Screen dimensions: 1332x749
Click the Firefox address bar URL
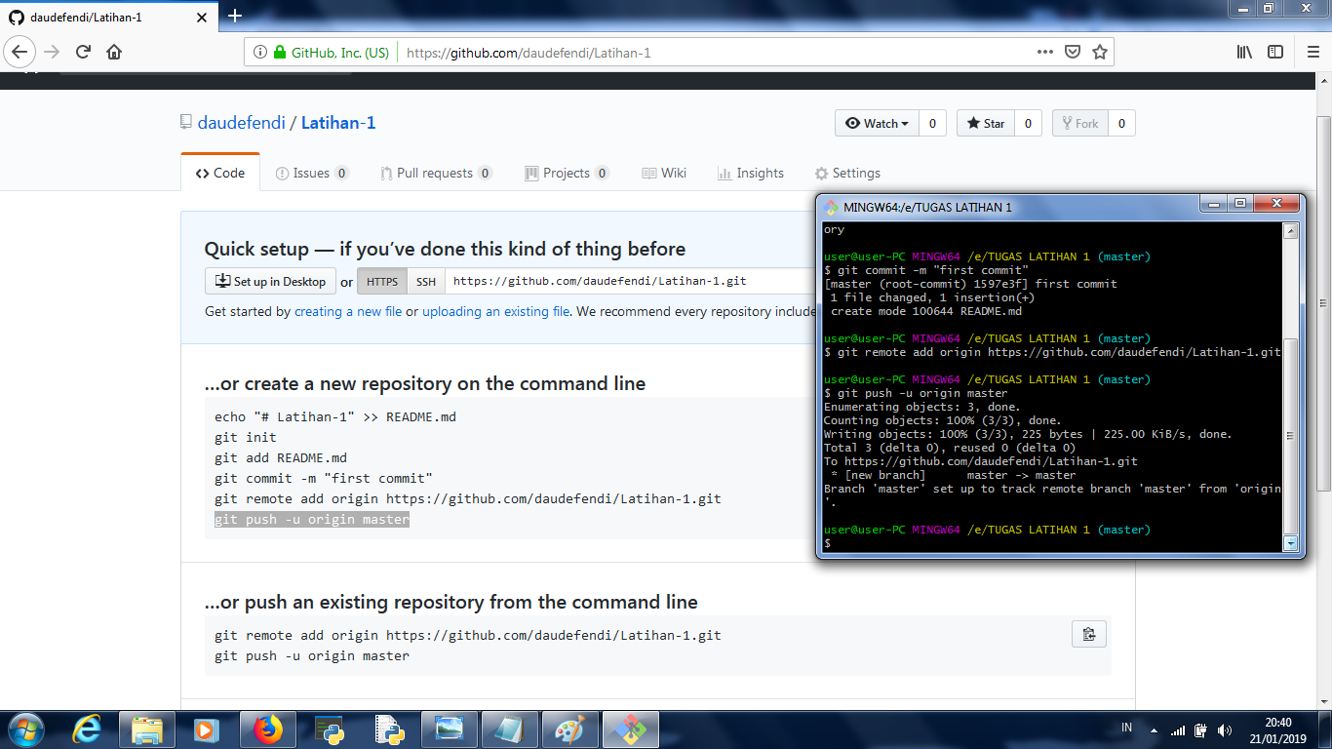528,53
